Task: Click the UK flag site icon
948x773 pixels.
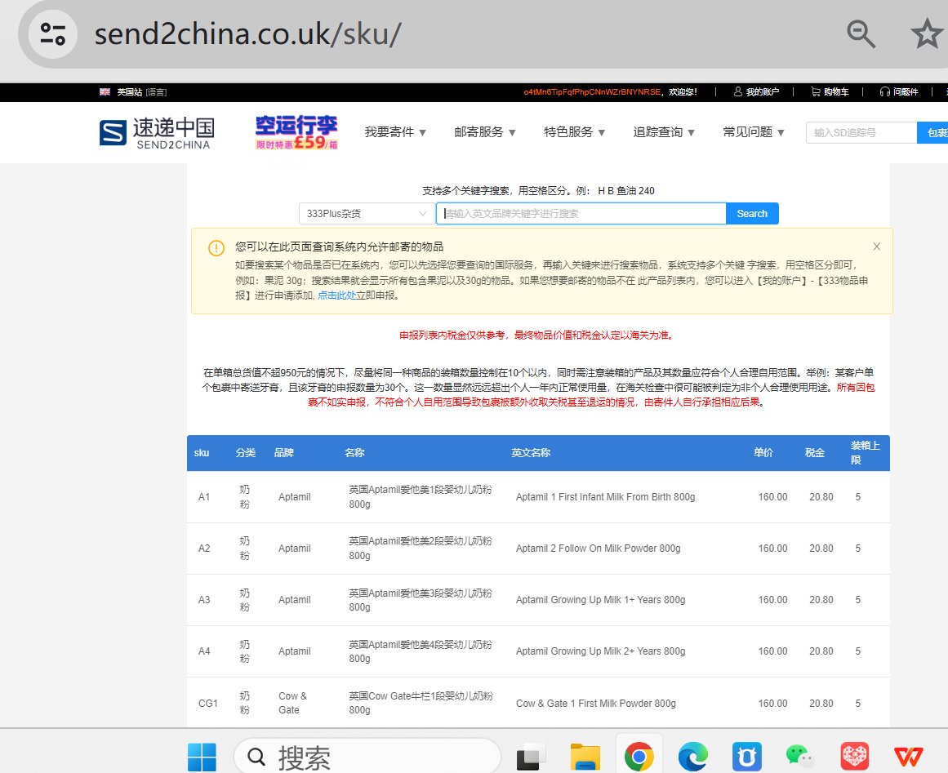Action: pyautogui.click(x=105, y=92)
